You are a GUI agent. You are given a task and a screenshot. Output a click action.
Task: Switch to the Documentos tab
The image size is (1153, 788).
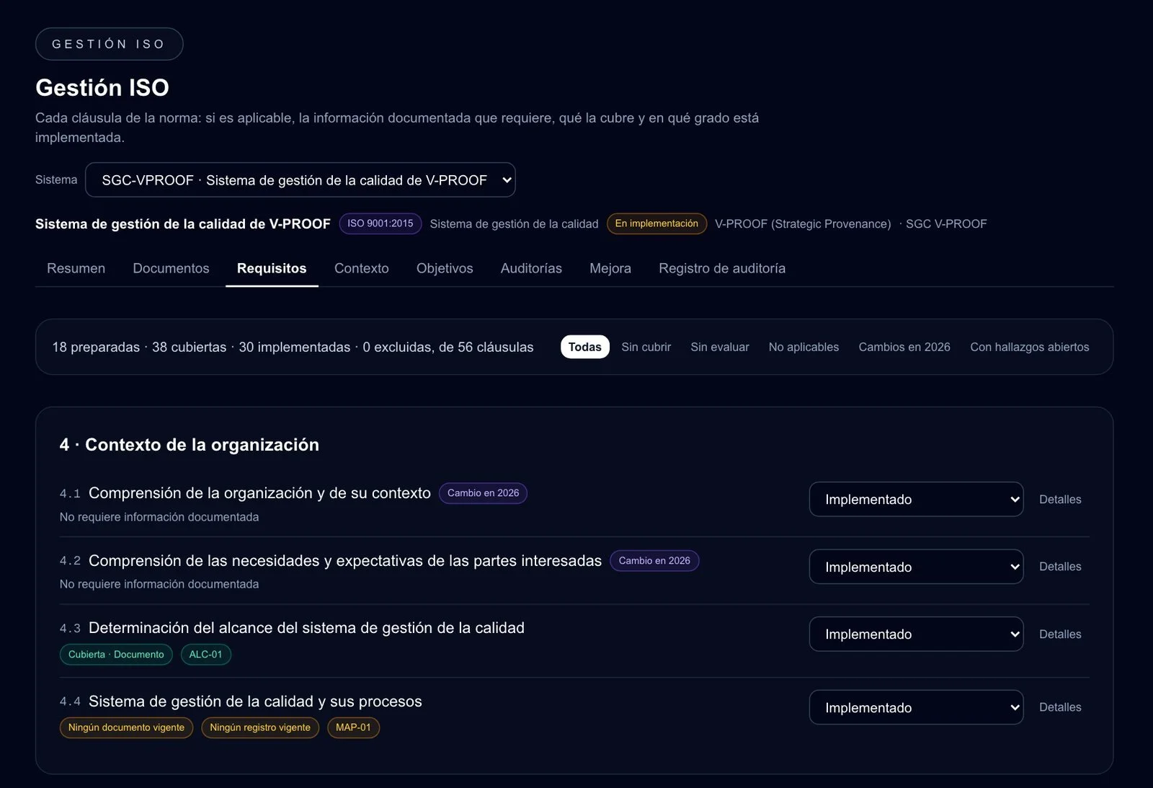[x=171, y=268]
